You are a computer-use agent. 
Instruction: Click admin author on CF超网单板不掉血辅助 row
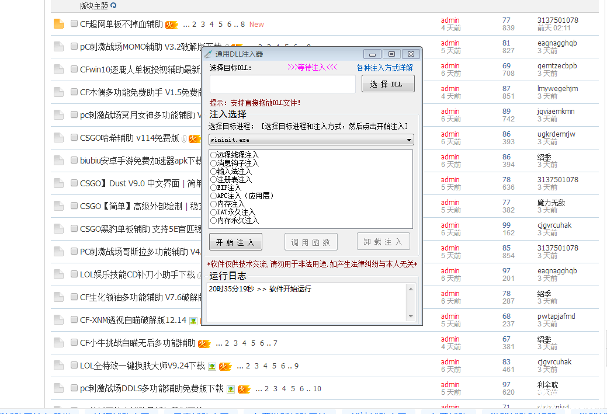(450, 20)
